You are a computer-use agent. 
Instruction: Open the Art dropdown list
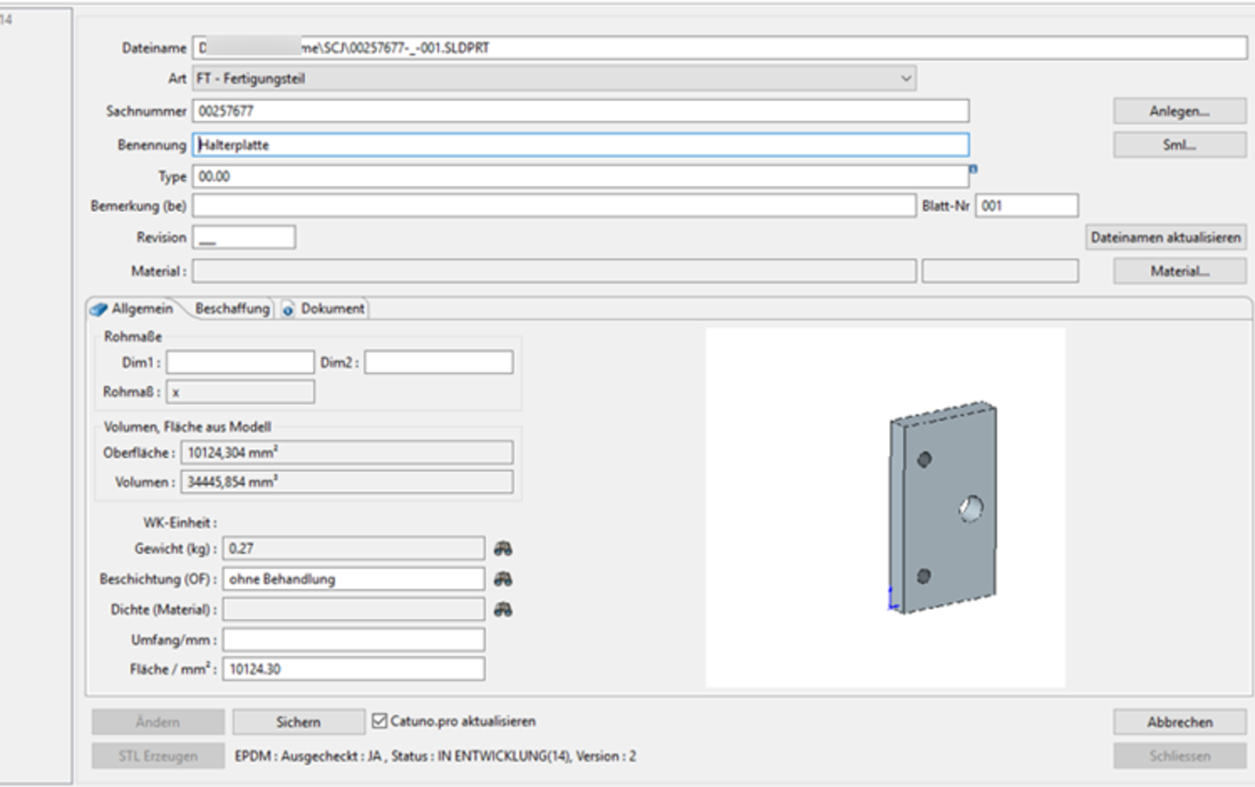[905, 79]
